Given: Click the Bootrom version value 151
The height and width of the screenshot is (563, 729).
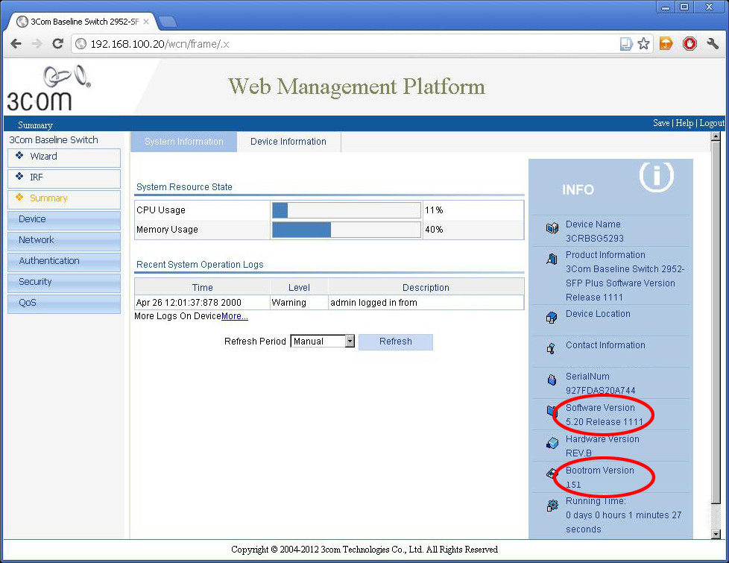Looking at the screenshot, I should pos(573,485).
